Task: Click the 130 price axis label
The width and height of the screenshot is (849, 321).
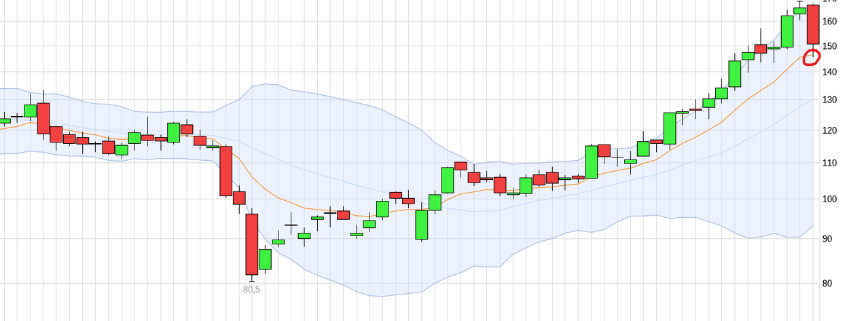Action: [x=829, y=100]
